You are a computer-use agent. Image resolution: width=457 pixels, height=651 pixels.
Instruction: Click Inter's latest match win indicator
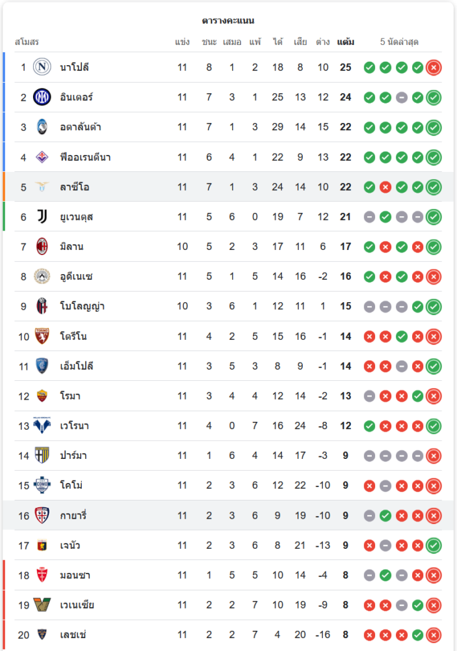coord(434,97)
